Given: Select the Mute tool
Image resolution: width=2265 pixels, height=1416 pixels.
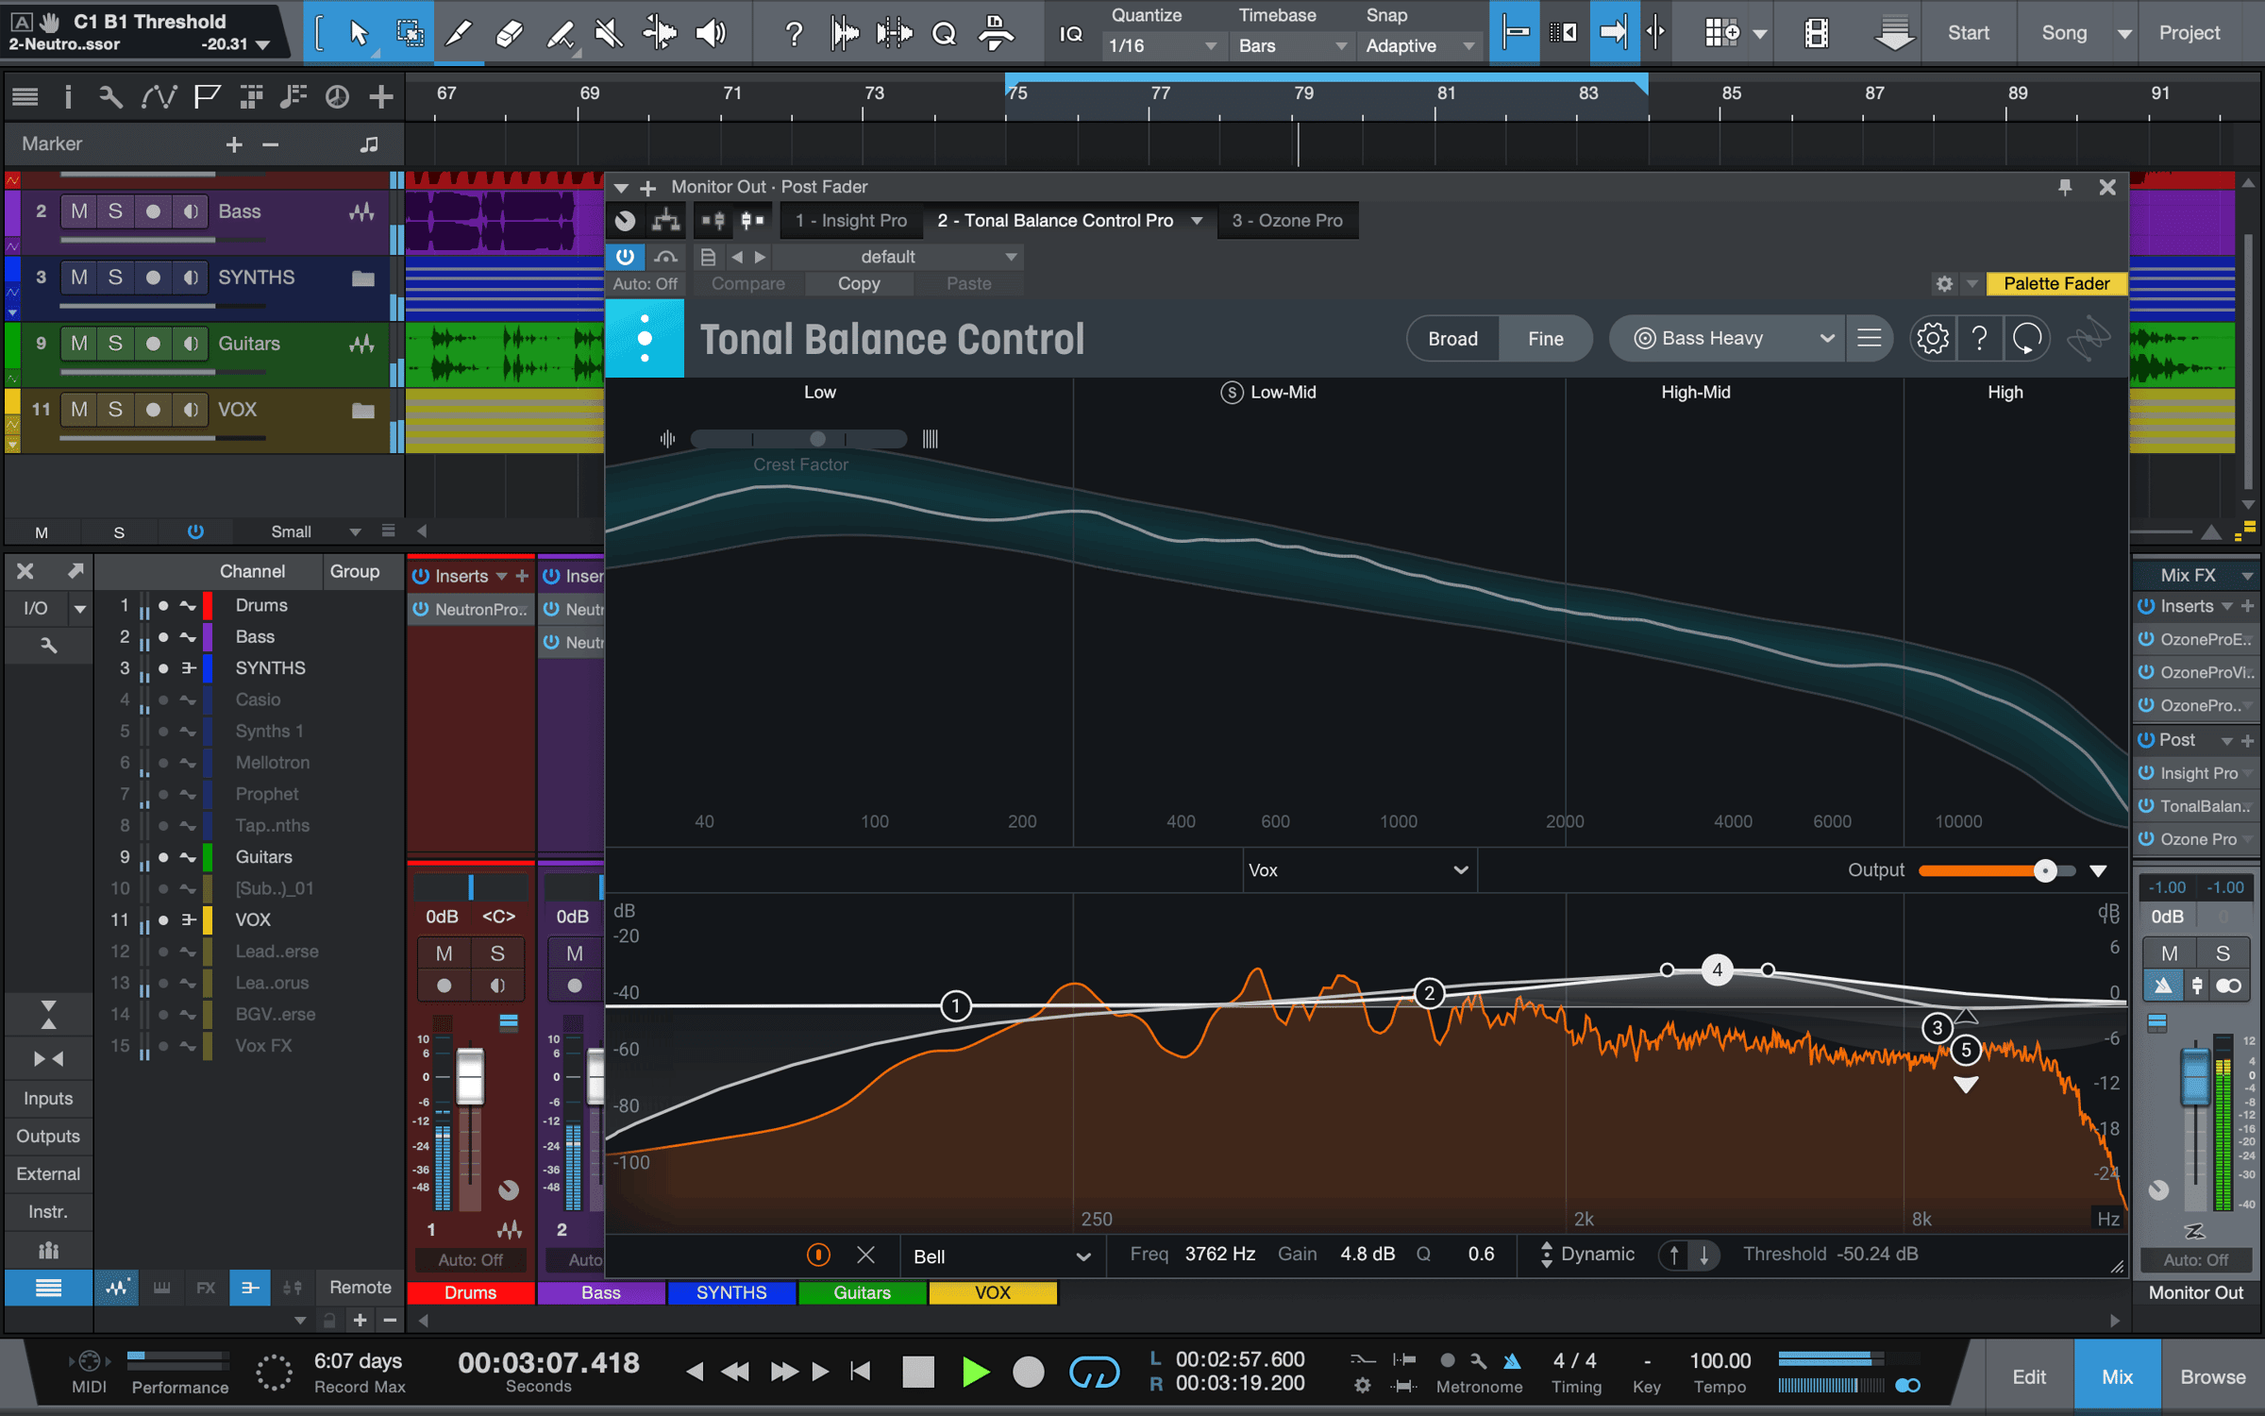Looking at the screenshot, I should click(610, 33).
